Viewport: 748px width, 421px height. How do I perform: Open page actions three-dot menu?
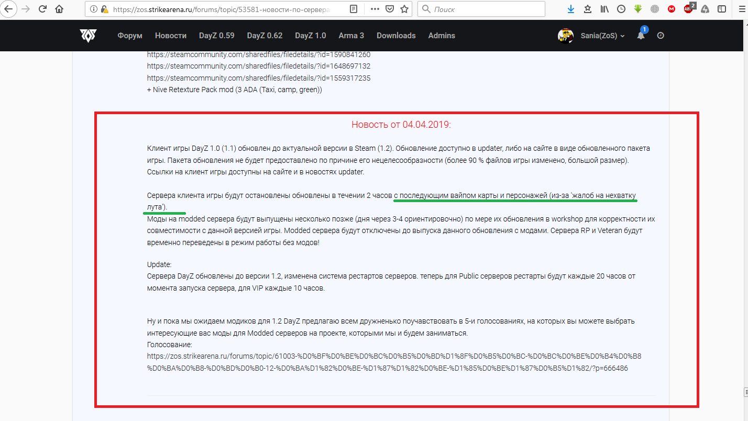pos(375,9)
